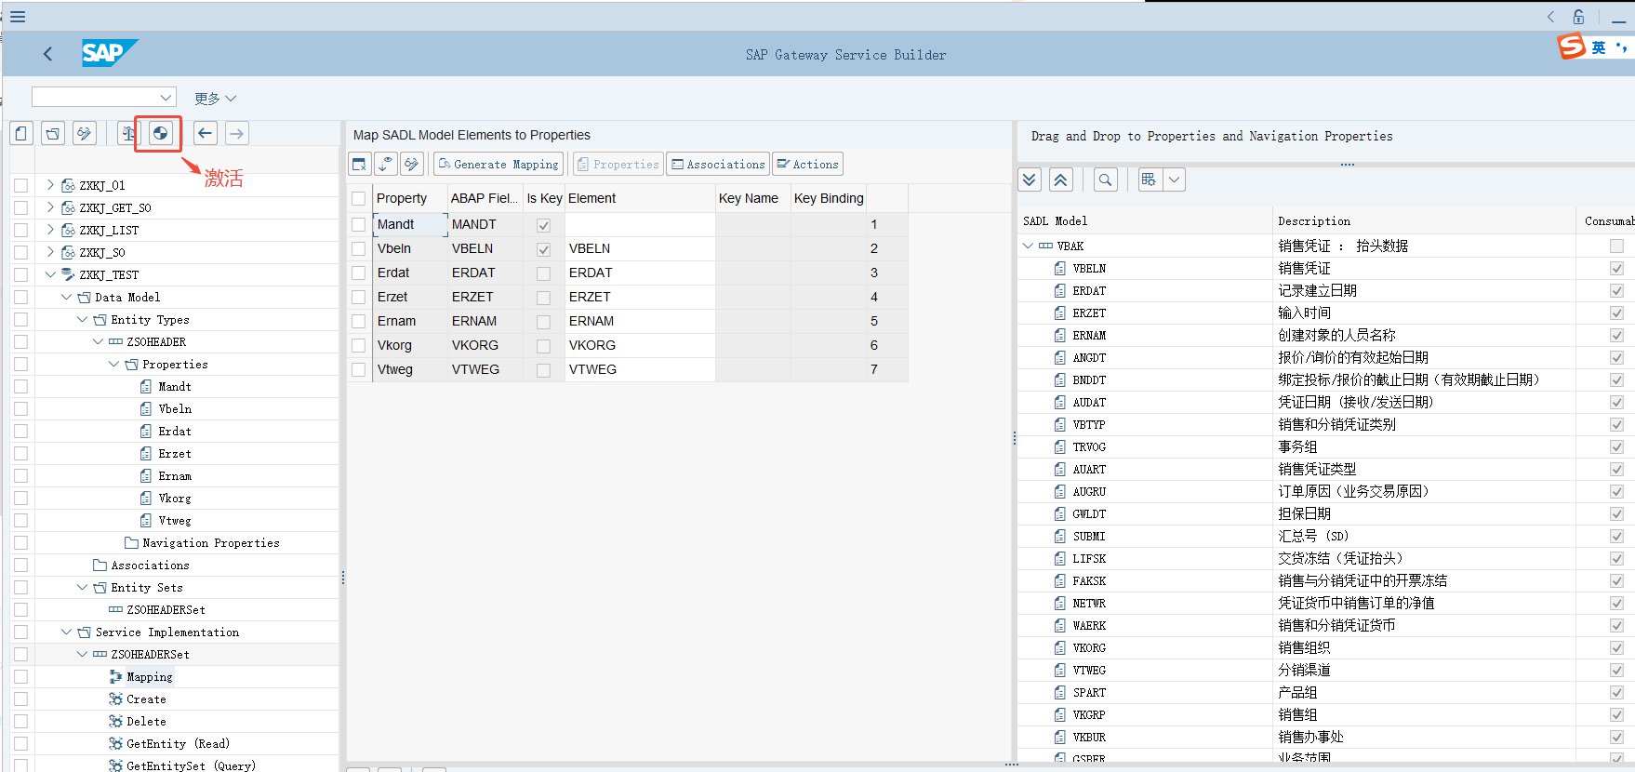Select the Navigation Properties folder
This screenshot has width=1635, height=772.
pos(211,542)
